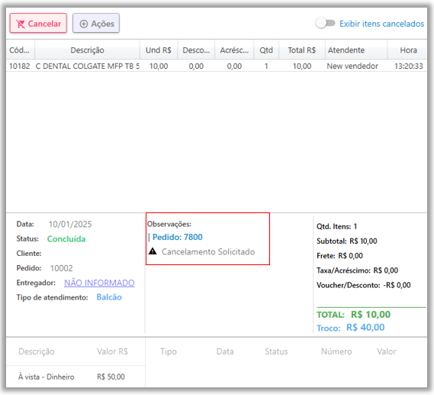This screenshot has height=395, width=434.
Task: Click the warning triangle beside Cancelamento Solicitado
Action: point(153,251)
